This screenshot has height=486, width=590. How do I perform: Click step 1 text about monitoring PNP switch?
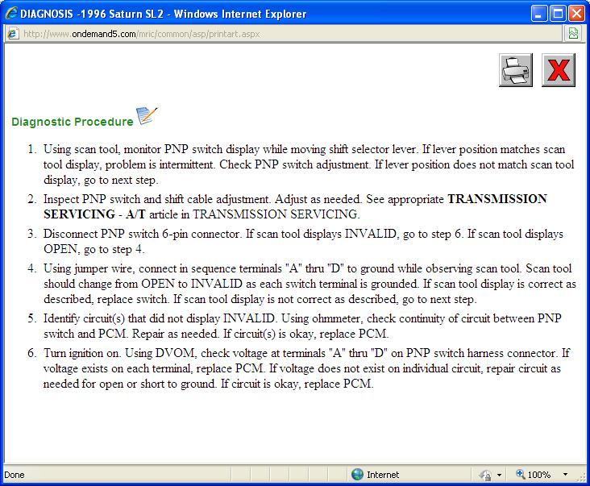pyautogui.click(x=309, y=164)
